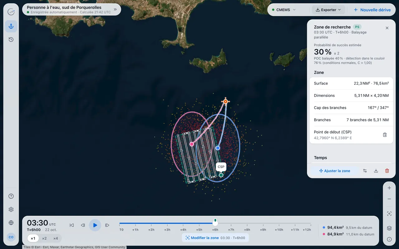Click the 84,9 km² pink scenario entry

pos(348,234)
